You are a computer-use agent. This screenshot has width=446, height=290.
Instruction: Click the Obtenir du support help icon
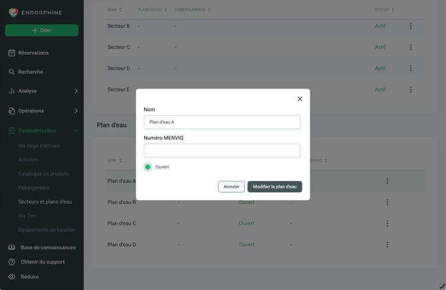[12, 262]
